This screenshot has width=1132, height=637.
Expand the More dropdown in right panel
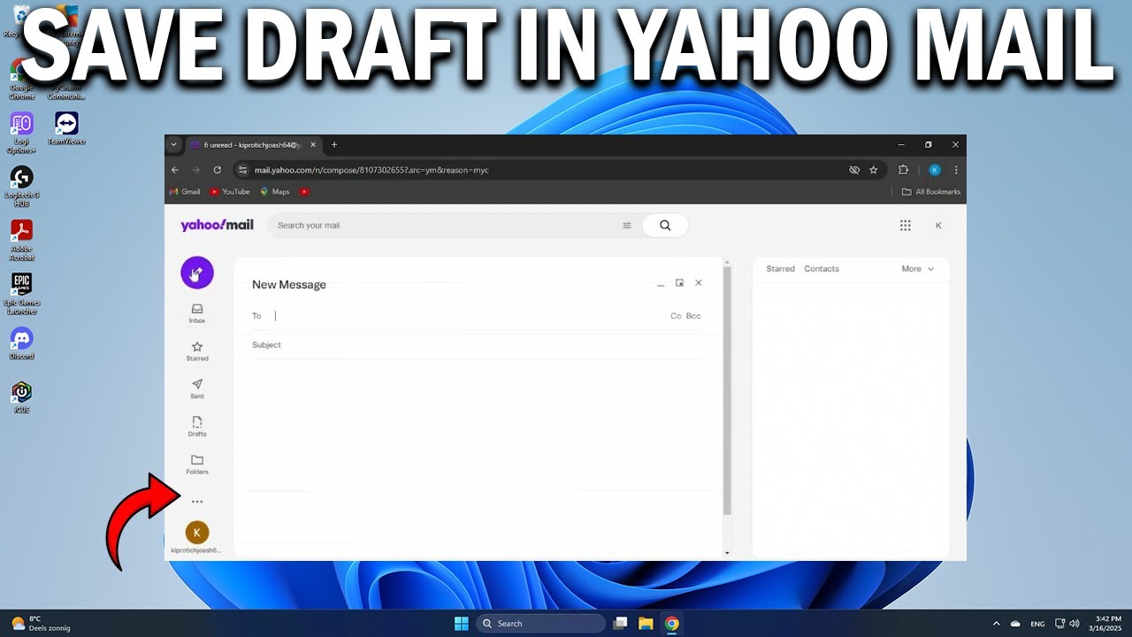(918, 269)
